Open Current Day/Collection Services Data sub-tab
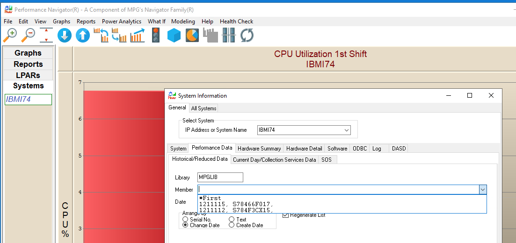516x243 pixels. tap(275, 160)
